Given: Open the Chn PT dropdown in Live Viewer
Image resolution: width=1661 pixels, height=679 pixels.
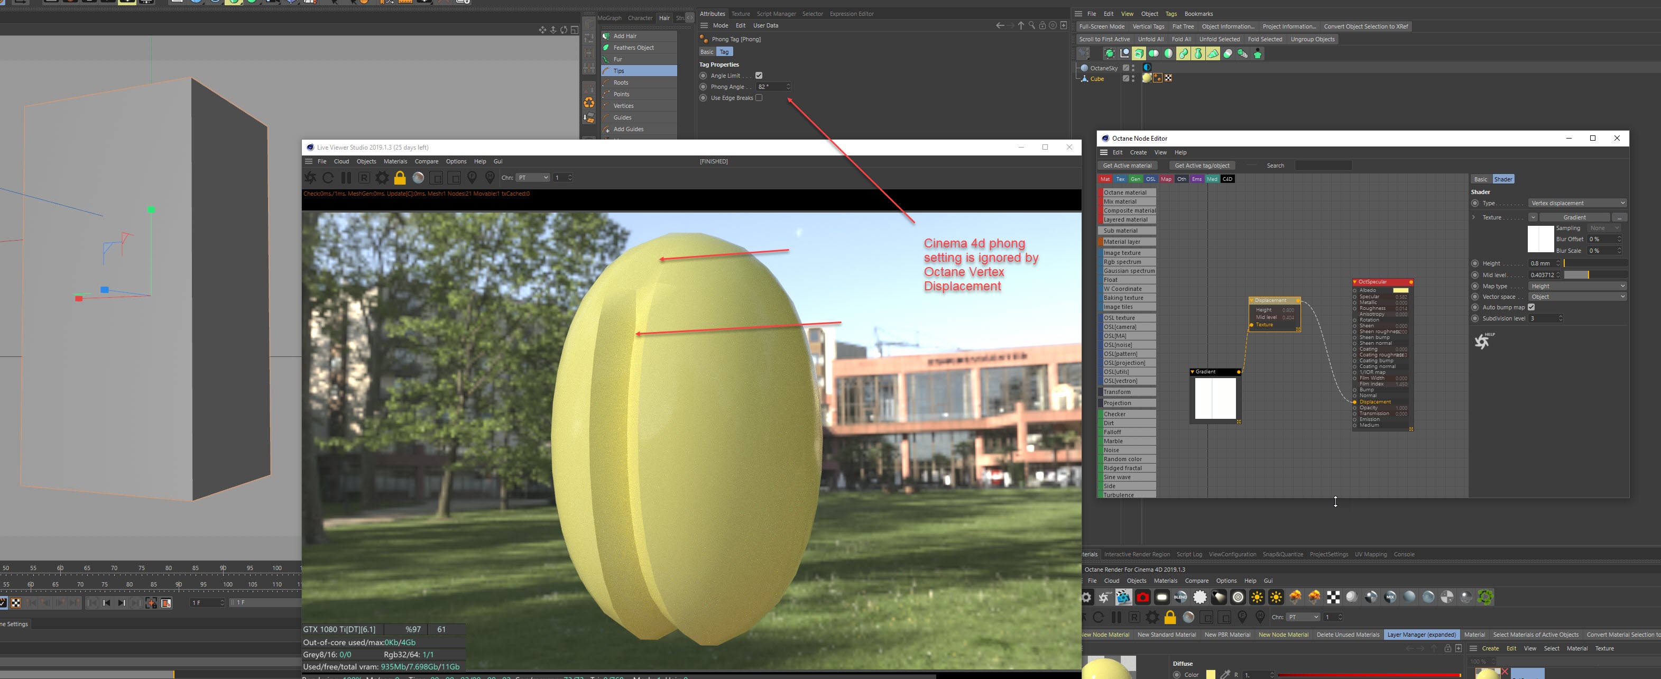Looking at the screenshot, I should (532, 178).
